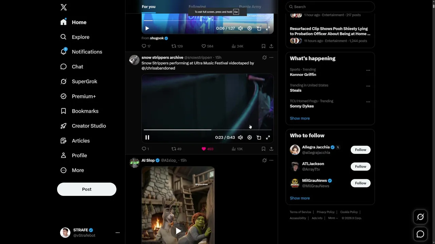View analytics for post with 13K views

[x=237, y=149]
